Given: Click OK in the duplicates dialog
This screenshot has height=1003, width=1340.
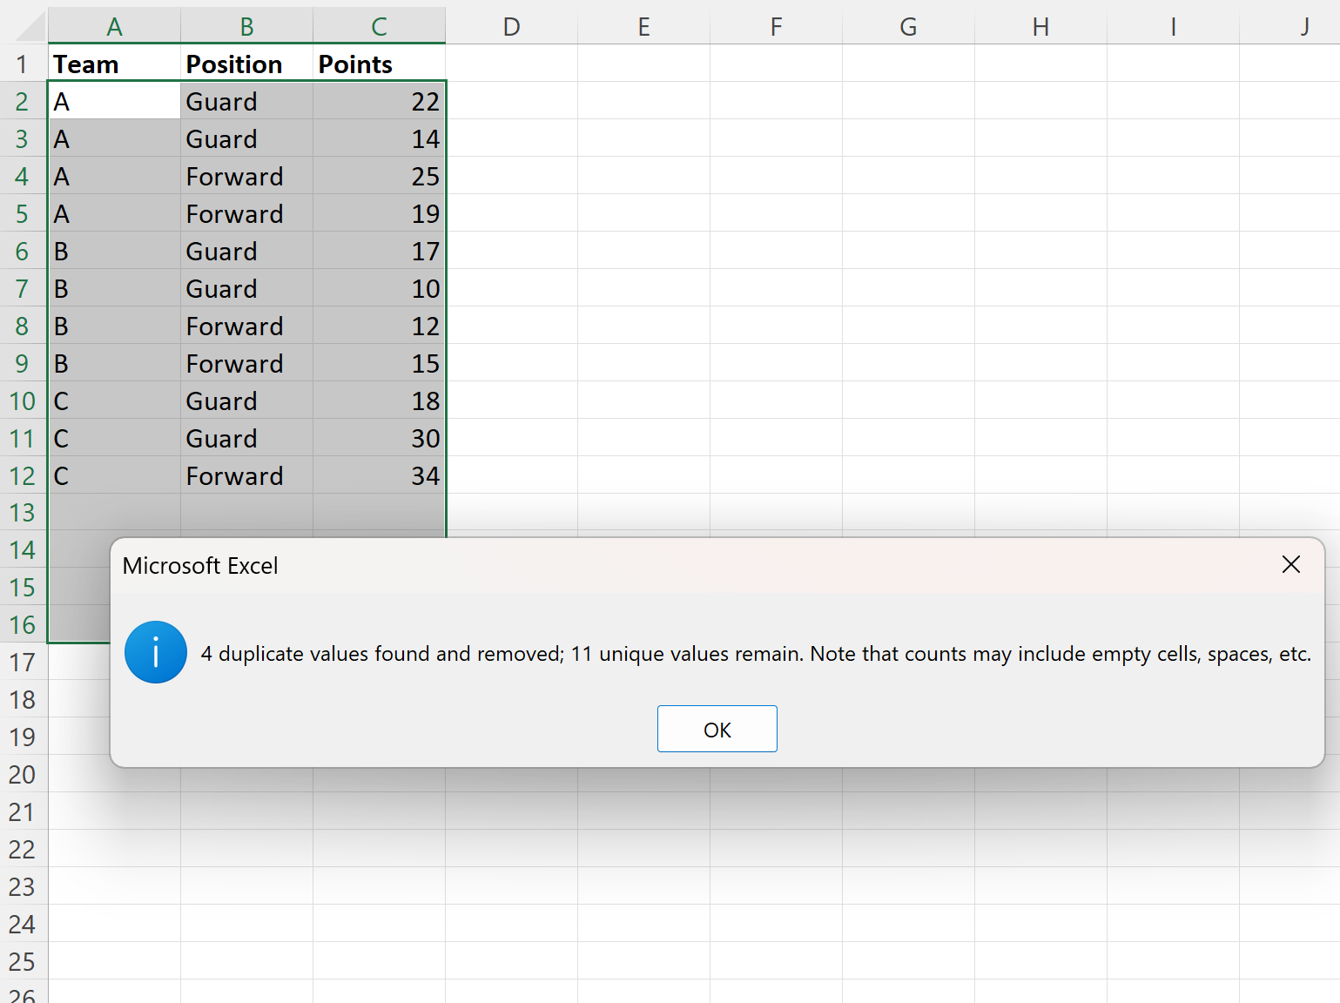Looking at the screenshot, I should 717,729.
